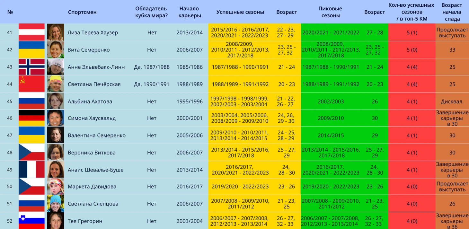Viewport: 469px width, 229px height.
Task: Click the "Начало карьеры" column header
Action: pyautogui.click(x=189, y=12)
